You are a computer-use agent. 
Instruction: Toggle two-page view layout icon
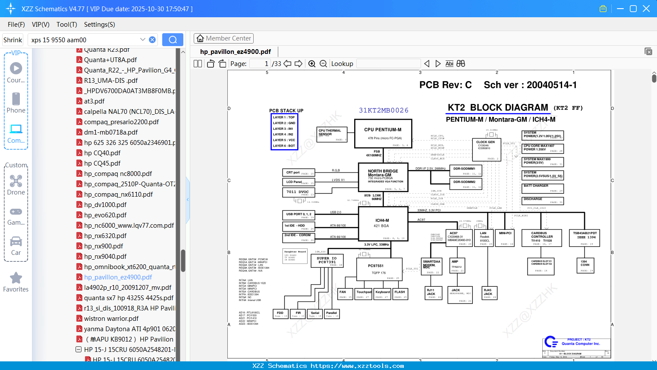[198, 63]
